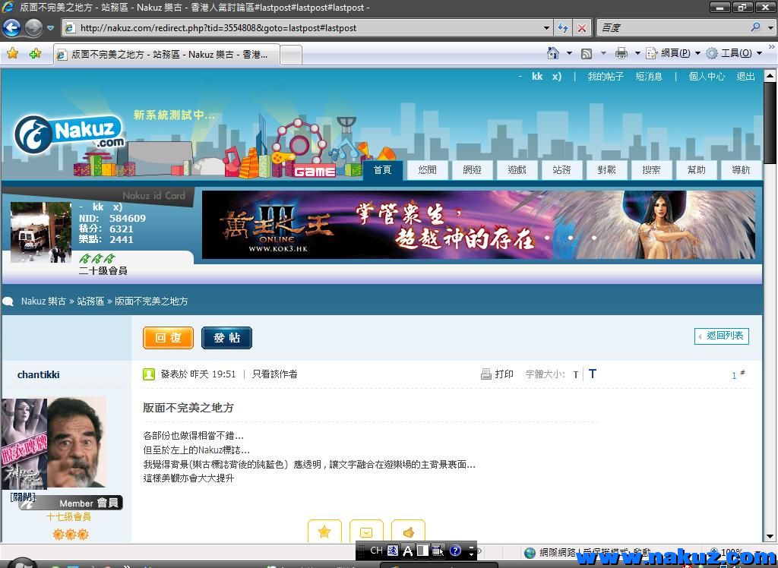This screenshot has height=568, width=778.
Task: Click the browser Back arrow button
Action: [x=11, y=28]
